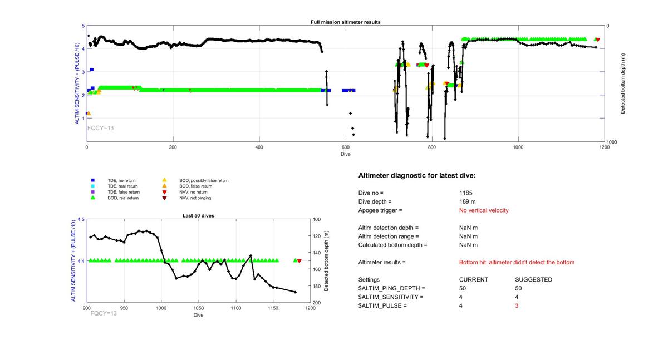
Task: Click the yellow triangle 'BOD, possibly false return' legend marker
Action: pos(164,180)
